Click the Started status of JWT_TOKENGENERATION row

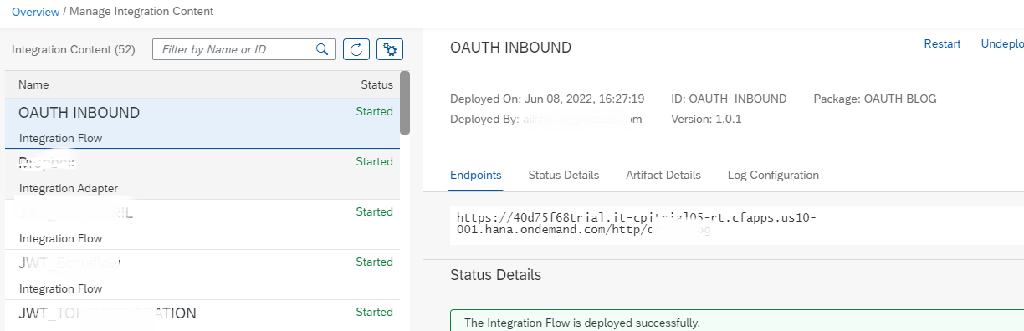tap(374, 312)
